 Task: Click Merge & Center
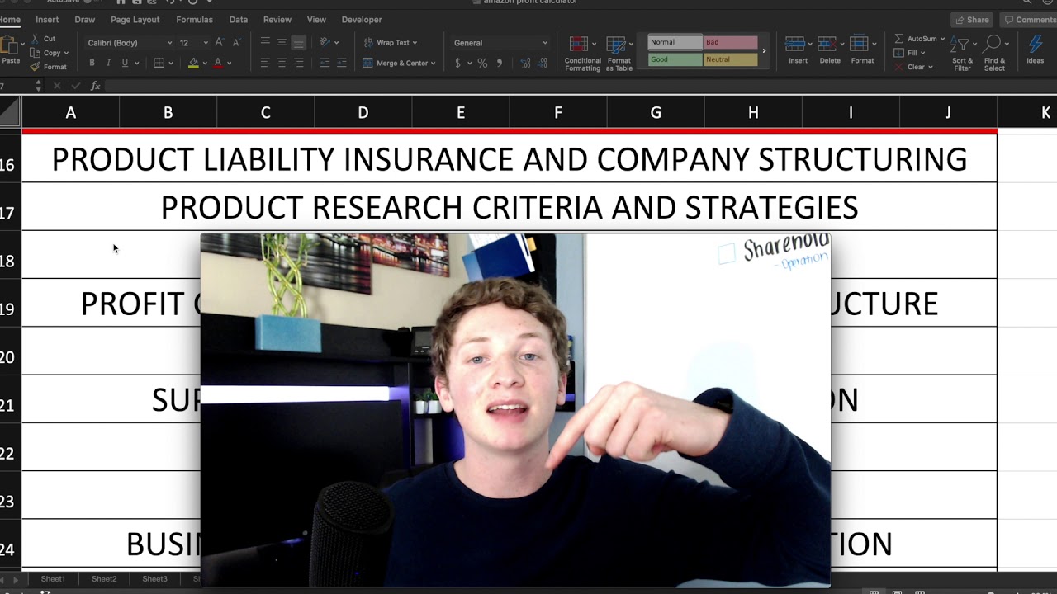coord(399,63)
